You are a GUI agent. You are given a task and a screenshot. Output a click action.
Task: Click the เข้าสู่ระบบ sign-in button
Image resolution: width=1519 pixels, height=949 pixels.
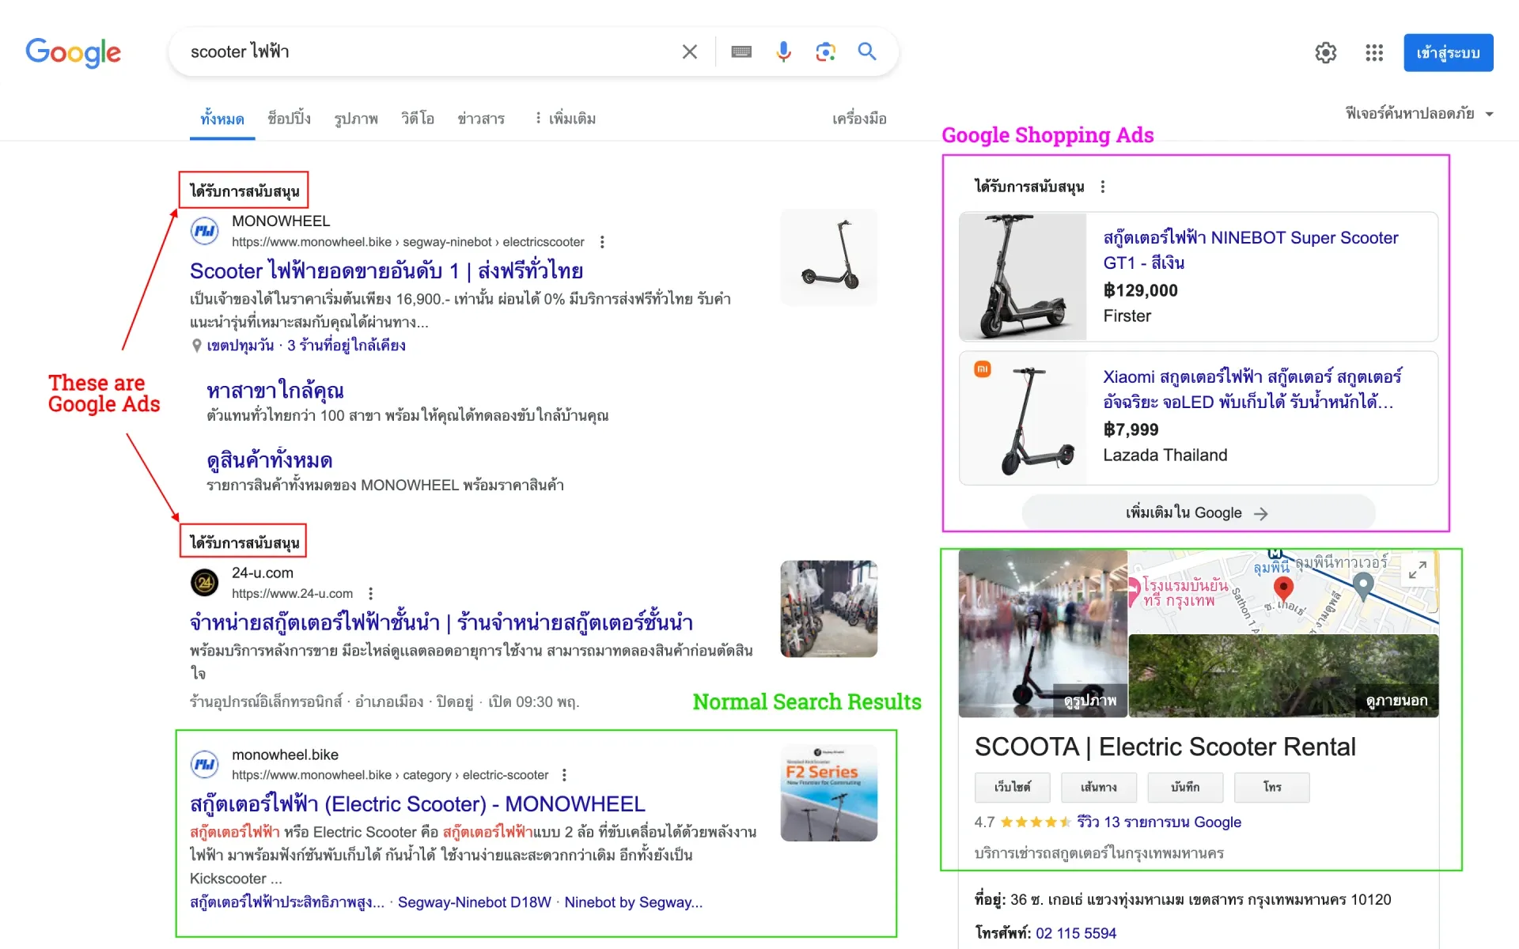pos(1448,53)
